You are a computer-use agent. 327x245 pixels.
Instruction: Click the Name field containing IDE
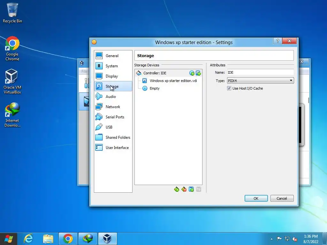coord(260,72)
